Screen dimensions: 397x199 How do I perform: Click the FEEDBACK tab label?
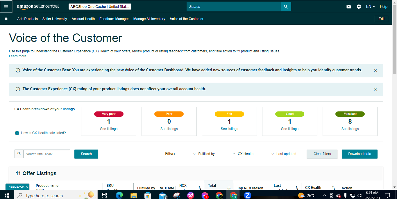[16, 187]
